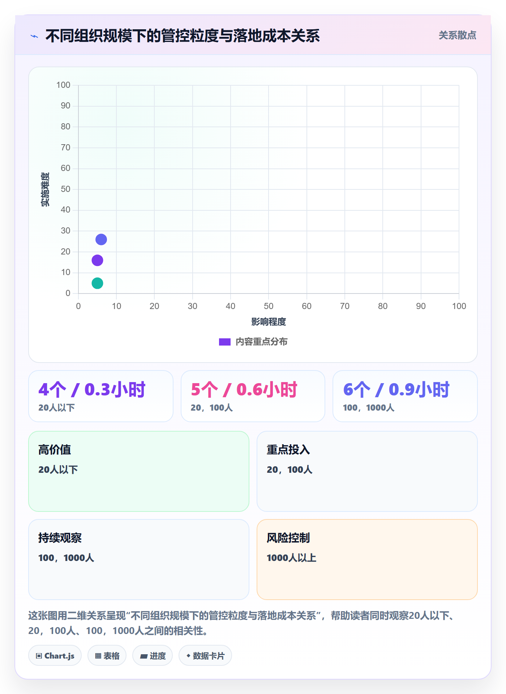Click the purple legend swatch for 内容重点分布
The width and height of the screenshot is (506, 694).
225,342
